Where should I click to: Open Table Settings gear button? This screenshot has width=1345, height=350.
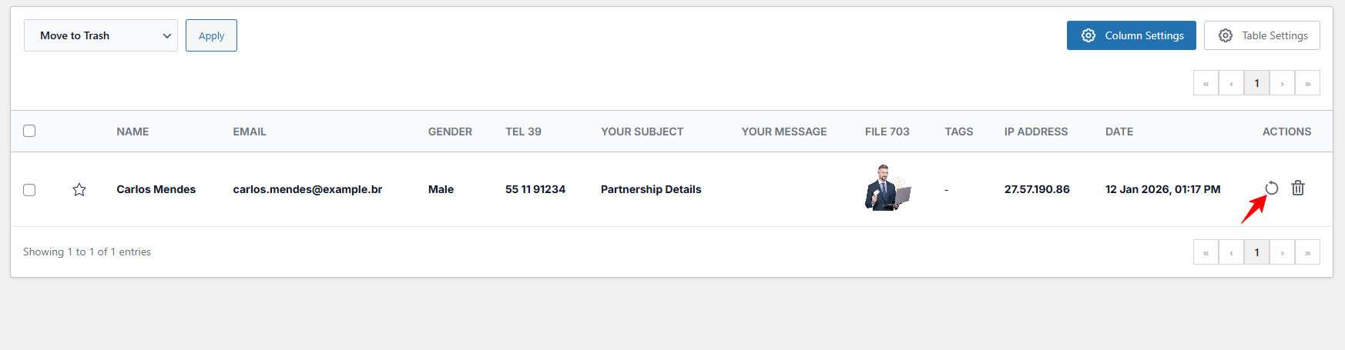pos(1262,35)
